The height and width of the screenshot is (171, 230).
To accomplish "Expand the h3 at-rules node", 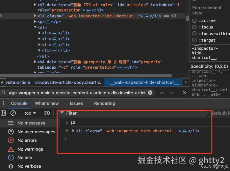I will pyautogui.click(x=35, y=5).
